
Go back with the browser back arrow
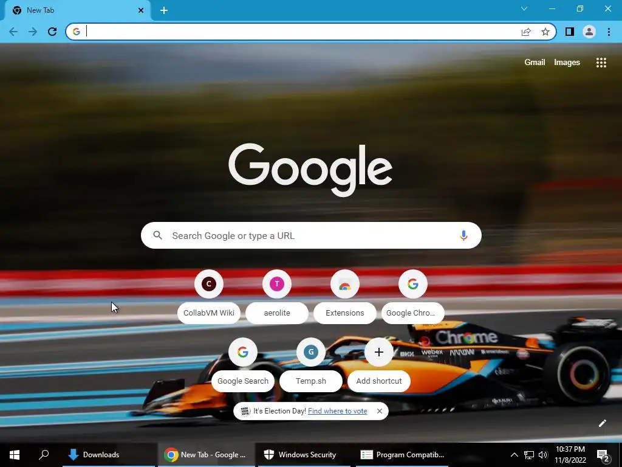coord(13,32)
